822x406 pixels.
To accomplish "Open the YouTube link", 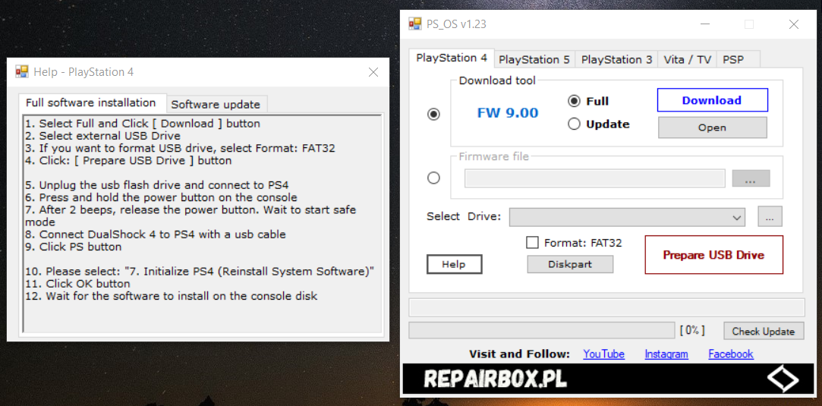I will (x=603, y=354).
